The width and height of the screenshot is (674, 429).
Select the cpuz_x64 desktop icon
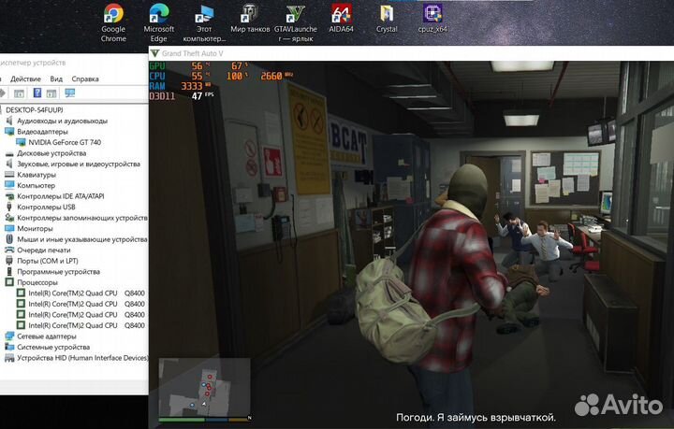(432, 16)
